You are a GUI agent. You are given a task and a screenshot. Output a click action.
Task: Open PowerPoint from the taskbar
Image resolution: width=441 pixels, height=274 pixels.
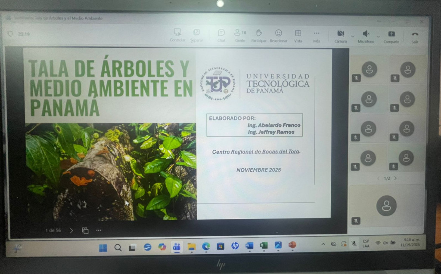click(292, 245)
